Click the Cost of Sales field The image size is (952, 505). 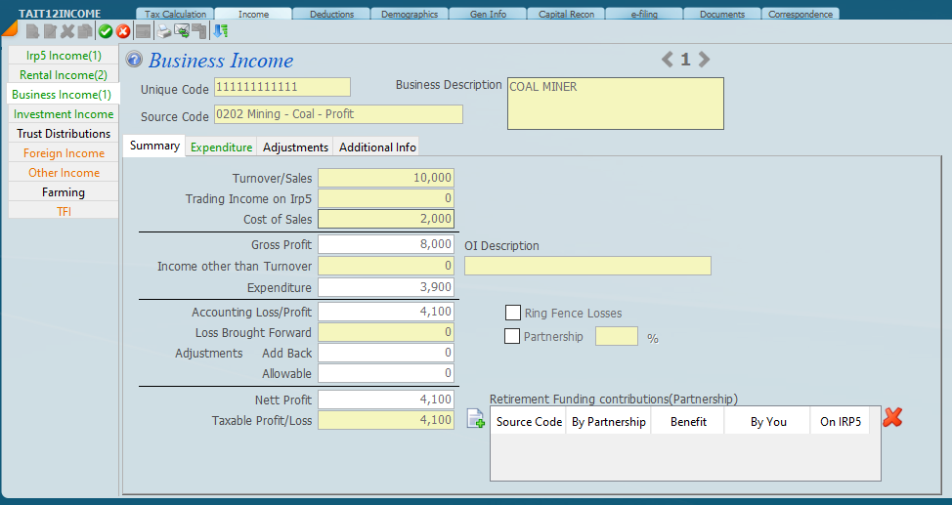[386, 219]
